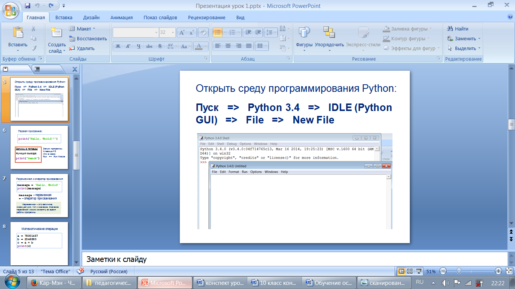
Task: Switch to Дизайн ribbon tab
Action: click(91, 17)
